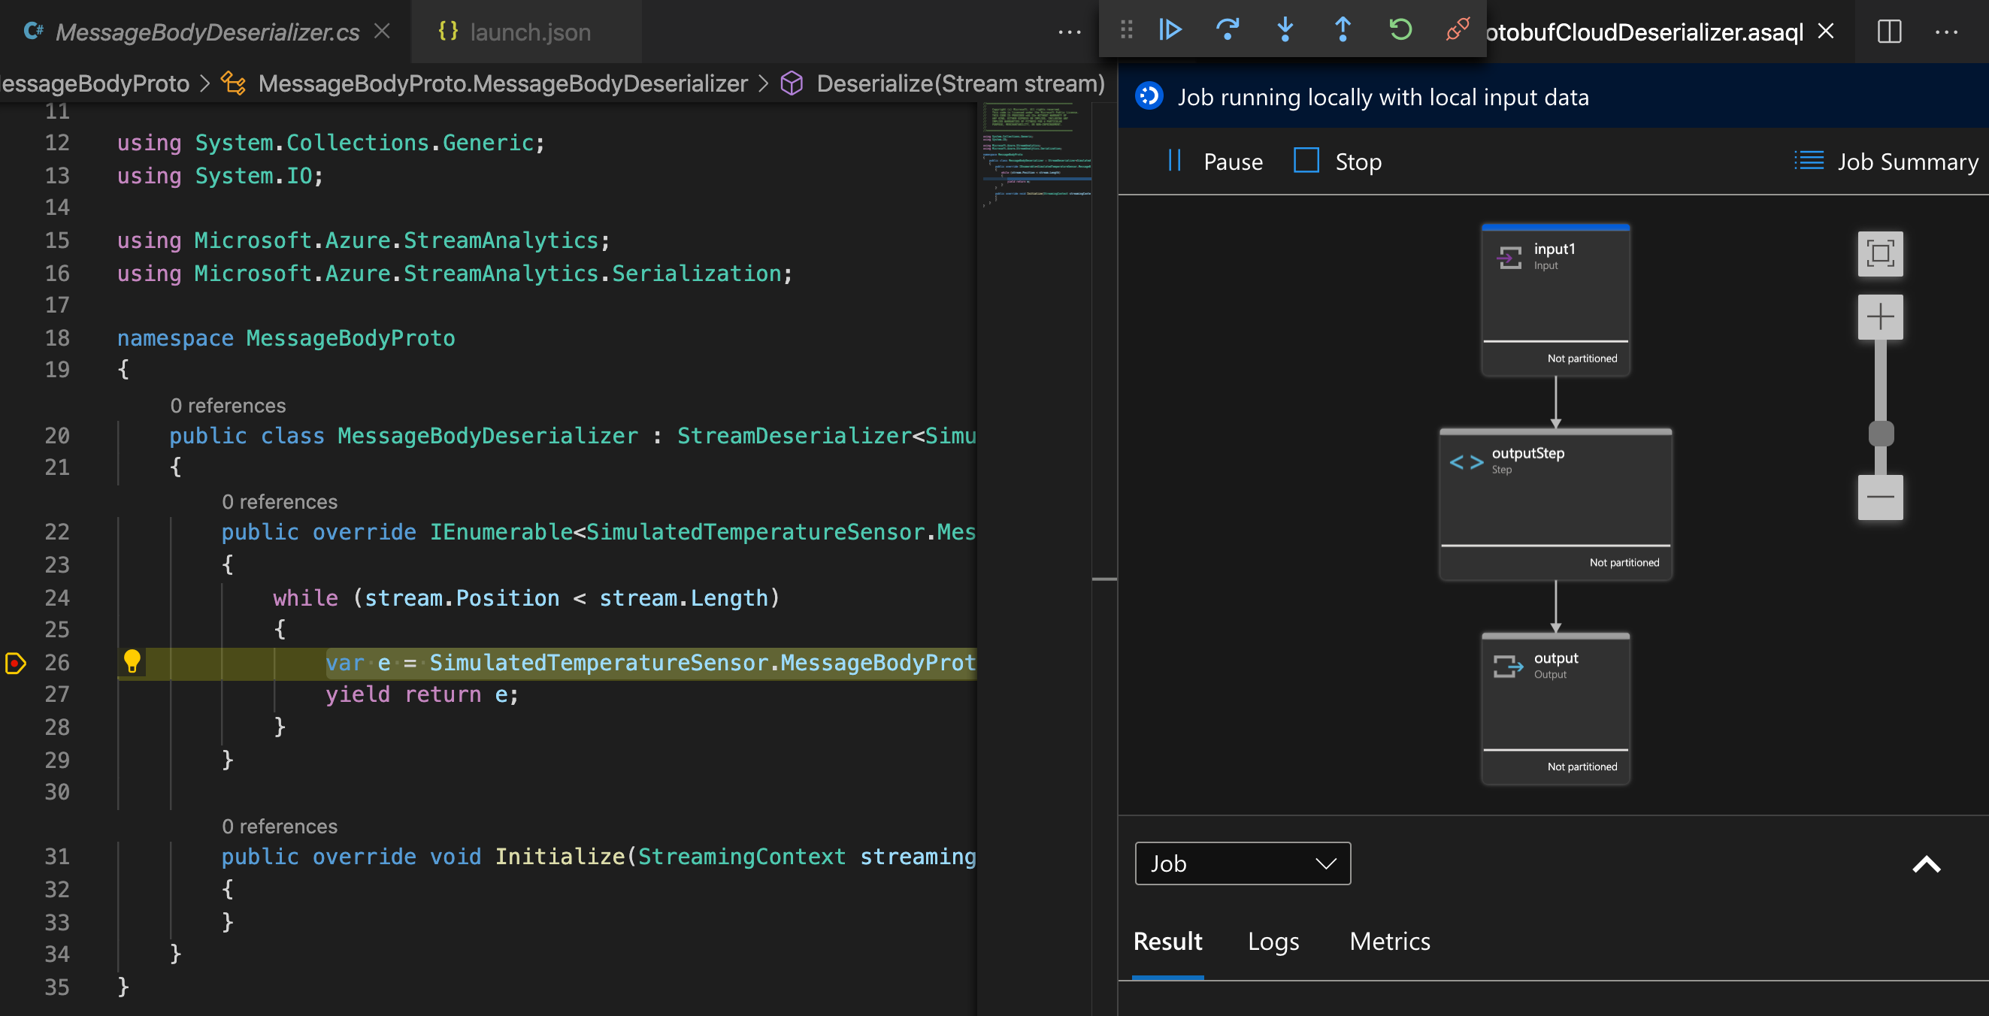
Task: Select the Job dropdown menu
Action: click(1241, 862)
